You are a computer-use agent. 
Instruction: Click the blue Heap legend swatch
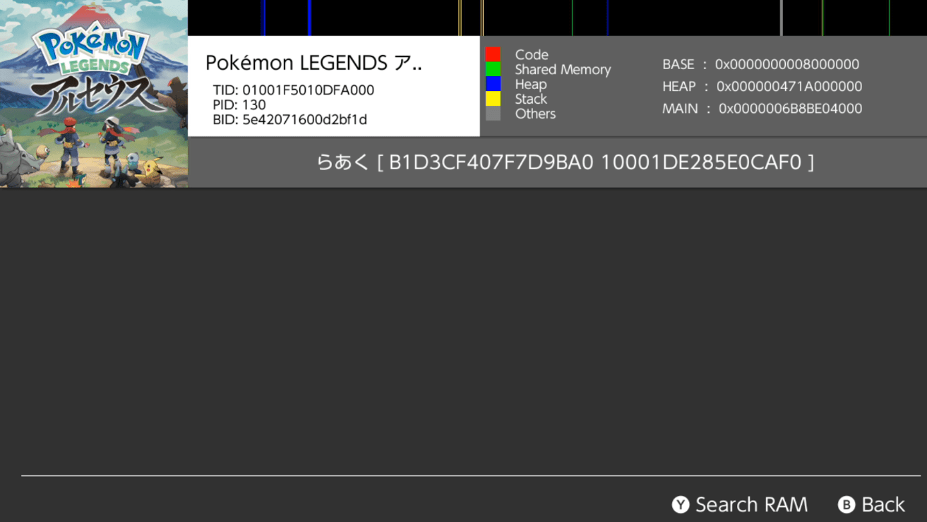[x=493, y=84]
